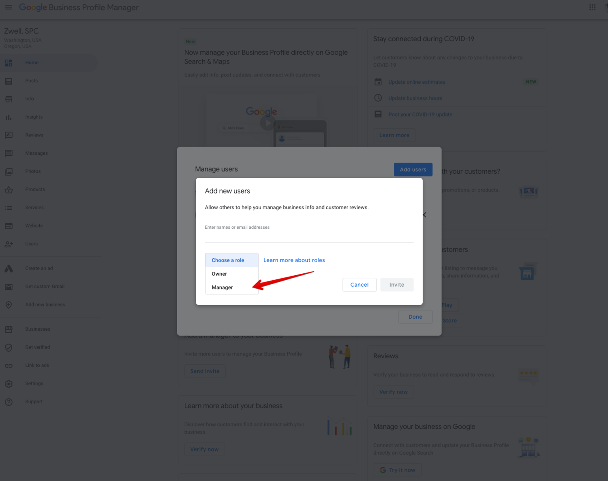Open Users in the sidebar

click(x=31, y=244)
